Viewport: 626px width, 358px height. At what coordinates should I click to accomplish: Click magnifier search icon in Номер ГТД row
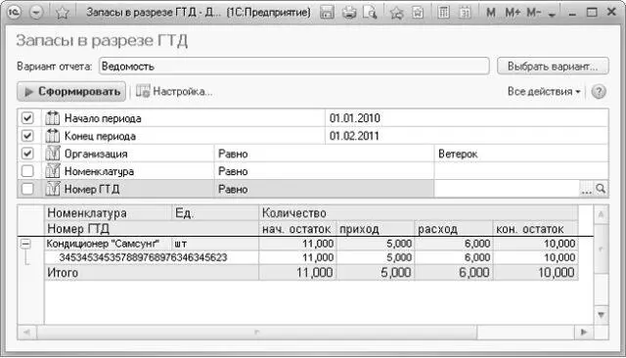click(x=601, y=189)
